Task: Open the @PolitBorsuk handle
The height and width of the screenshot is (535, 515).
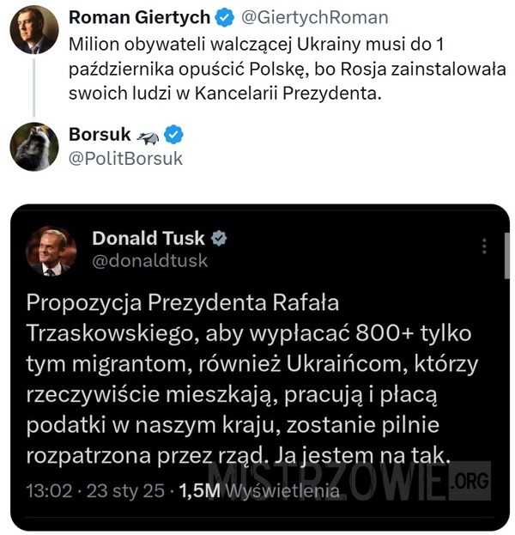Action: click(125, 158)
